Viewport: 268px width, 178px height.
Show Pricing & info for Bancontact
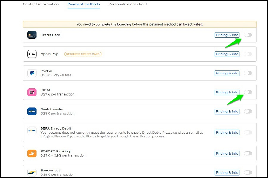coord(227,173)
